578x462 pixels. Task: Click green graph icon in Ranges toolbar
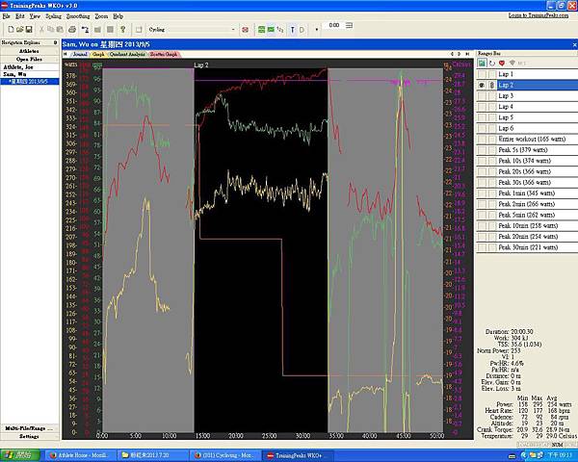click(482, 64)
